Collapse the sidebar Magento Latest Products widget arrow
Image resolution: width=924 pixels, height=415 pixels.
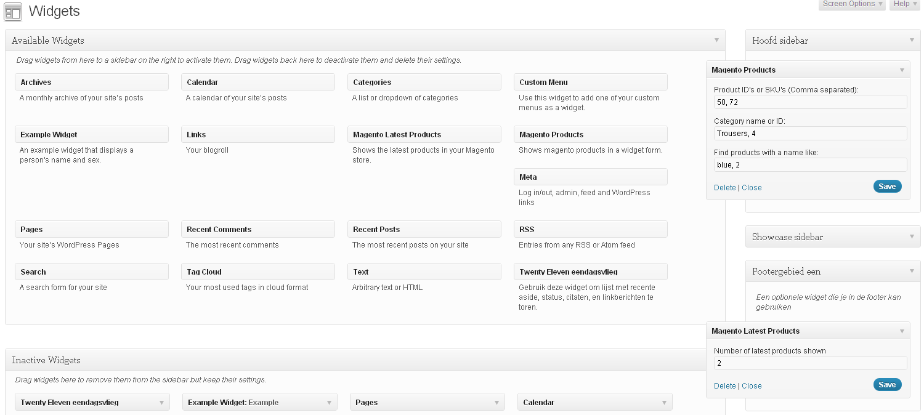coord(902,331)
